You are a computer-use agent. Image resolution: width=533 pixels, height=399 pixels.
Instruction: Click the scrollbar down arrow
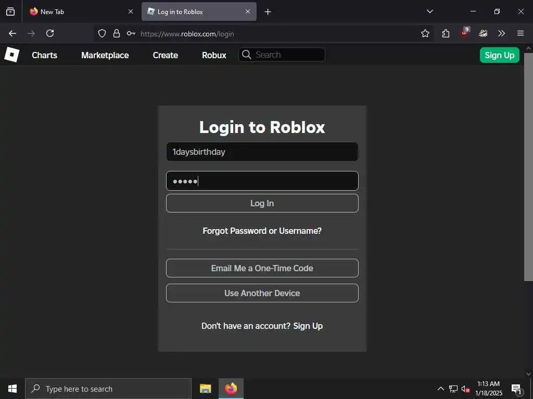pos(529,374)
